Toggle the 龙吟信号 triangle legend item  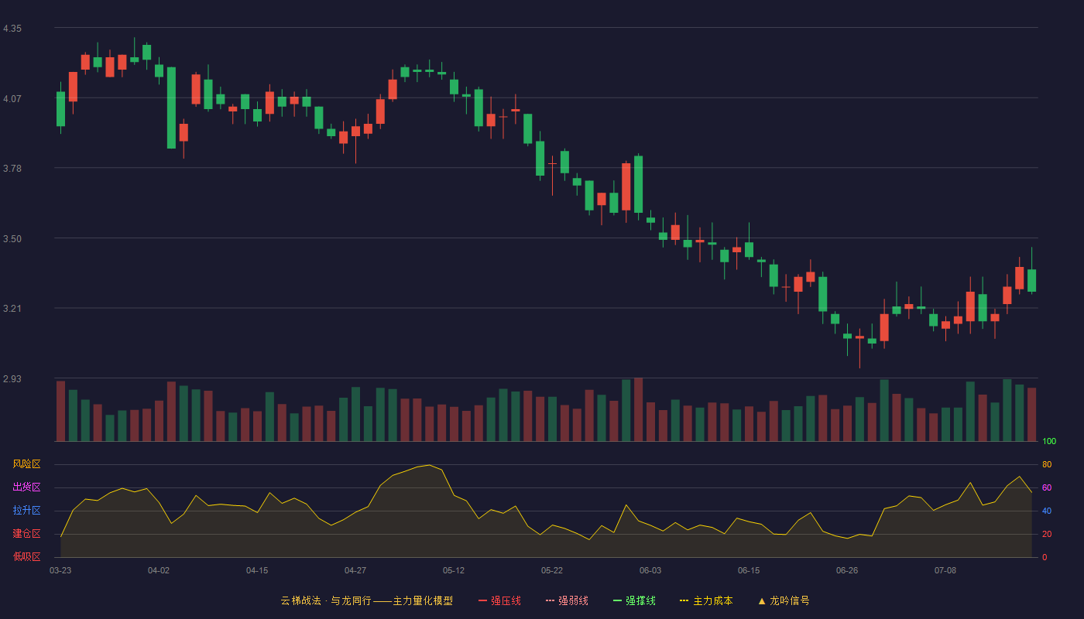784,600
